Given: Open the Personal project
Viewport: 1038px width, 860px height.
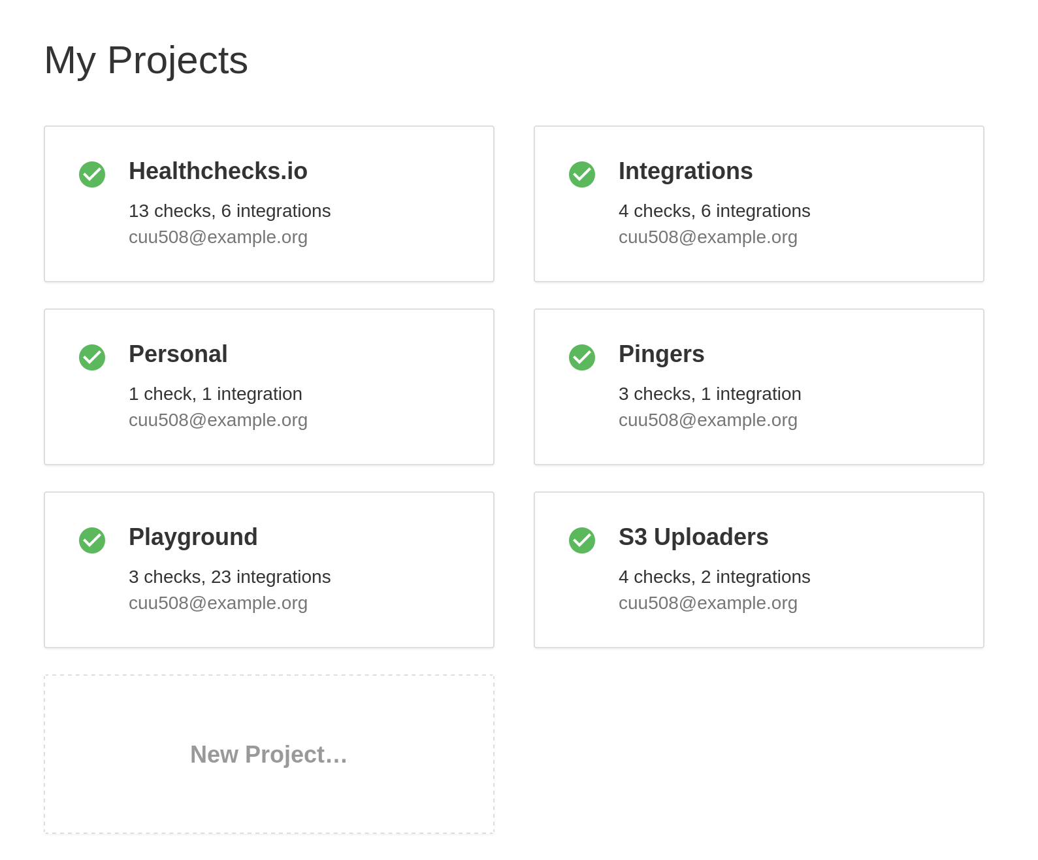Looking at the screenshot, I should [178, 354].
